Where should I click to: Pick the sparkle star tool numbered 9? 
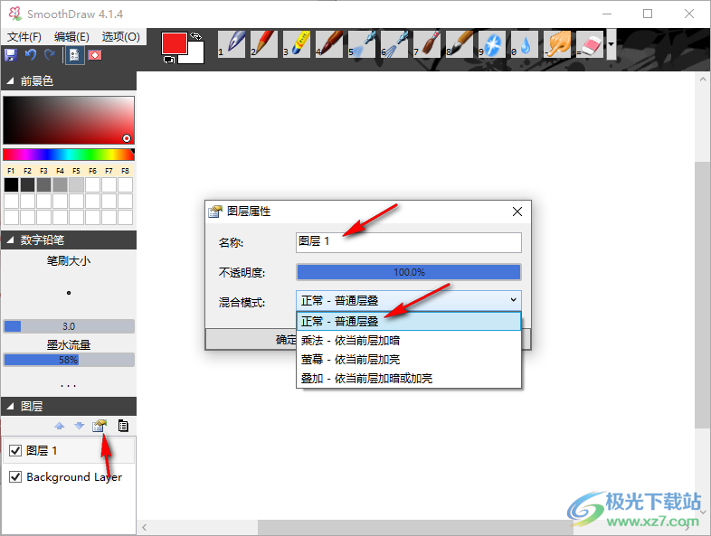pos(492,44)
